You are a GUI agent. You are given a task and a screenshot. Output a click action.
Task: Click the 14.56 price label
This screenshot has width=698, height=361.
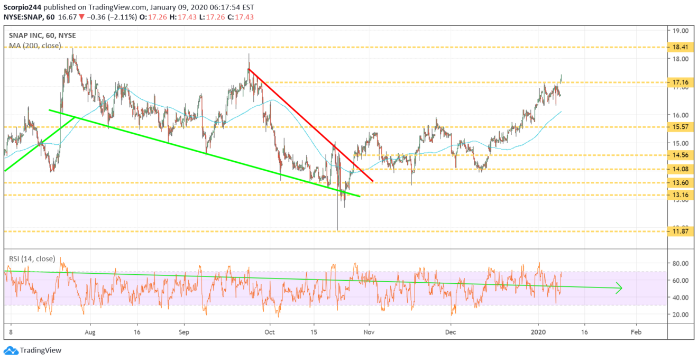pos(679,155)
